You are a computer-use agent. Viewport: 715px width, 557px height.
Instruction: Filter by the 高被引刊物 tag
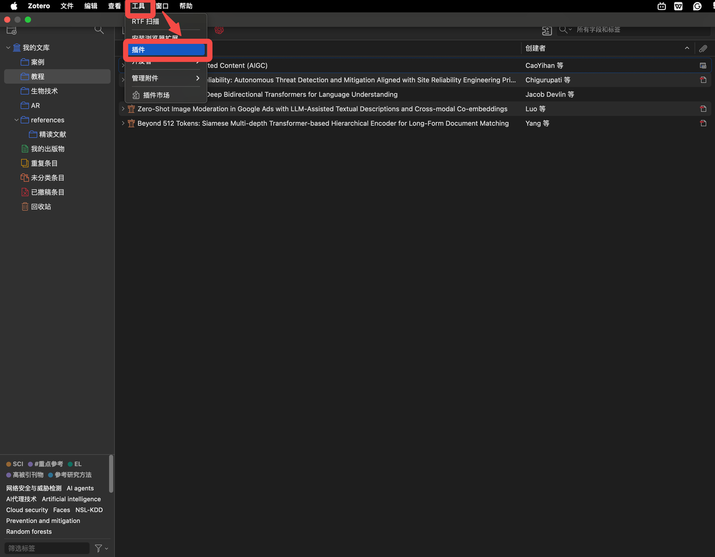click(x=25, y=475)
